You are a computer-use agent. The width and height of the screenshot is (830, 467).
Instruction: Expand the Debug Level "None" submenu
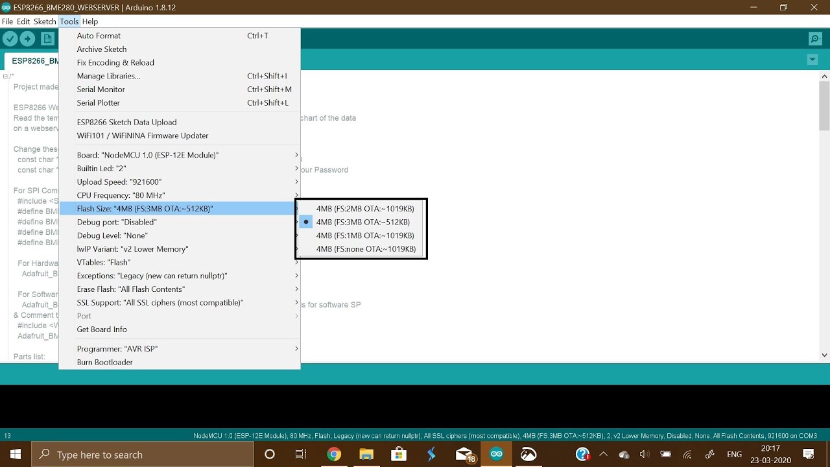(x=180, y=235)
